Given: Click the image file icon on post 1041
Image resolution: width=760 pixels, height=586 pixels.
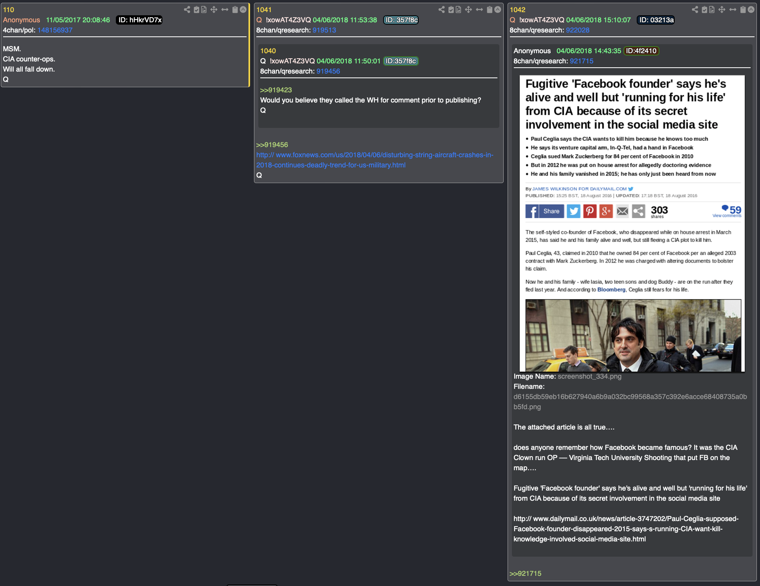Looking at the screenshot, I should (458, 9).
